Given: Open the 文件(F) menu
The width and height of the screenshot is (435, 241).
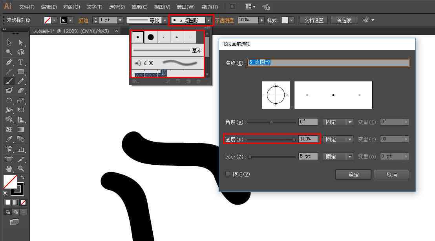Looking at the screenshot, I should point(27,7).
